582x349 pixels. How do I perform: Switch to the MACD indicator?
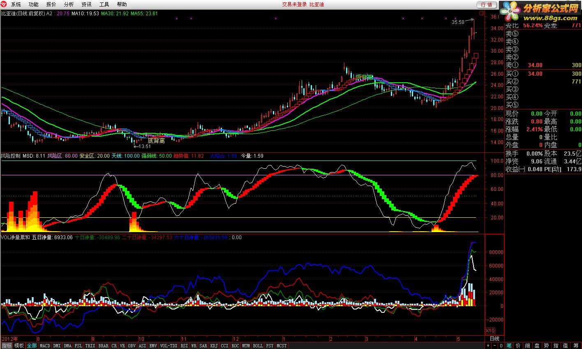point(45,346)
